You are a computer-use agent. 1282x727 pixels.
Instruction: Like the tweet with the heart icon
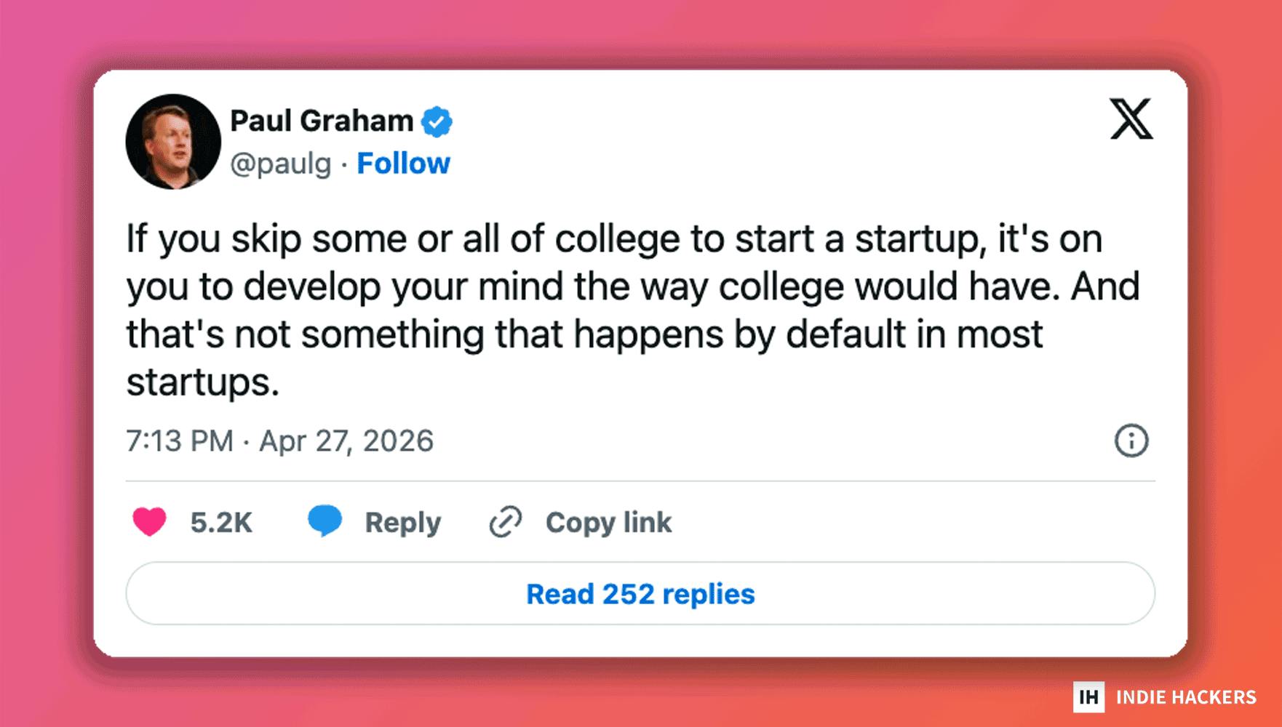(149, 522)
